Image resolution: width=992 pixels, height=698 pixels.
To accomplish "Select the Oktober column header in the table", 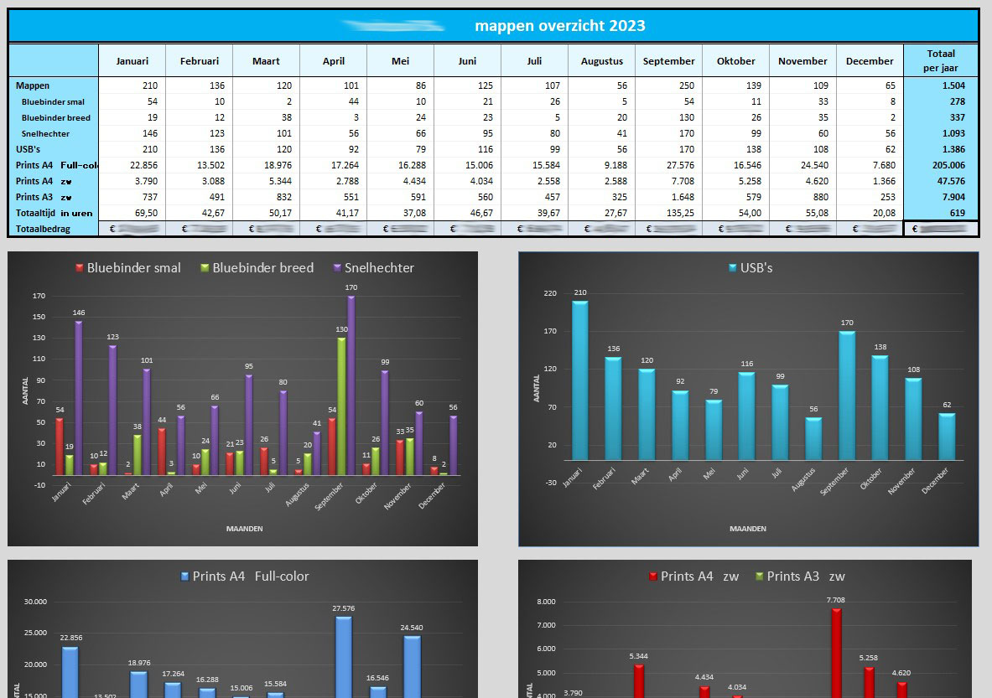I will pyautogui.click(x=735, y=60).
